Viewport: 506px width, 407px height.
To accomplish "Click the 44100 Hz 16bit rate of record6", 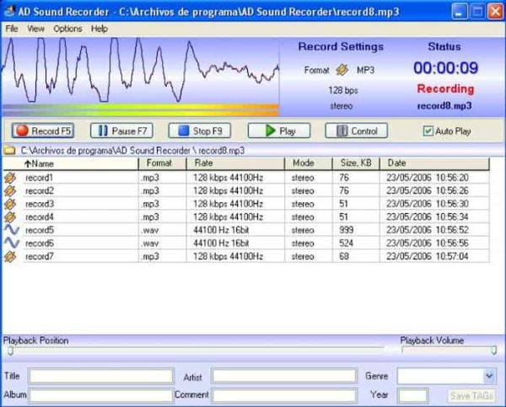I will 221,244.
